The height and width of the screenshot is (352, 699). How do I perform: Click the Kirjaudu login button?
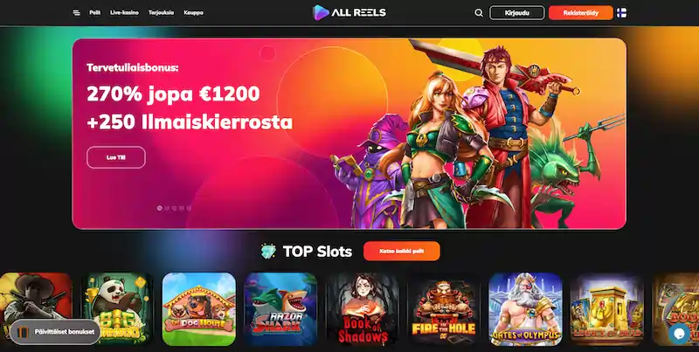(x=517, y=13)
